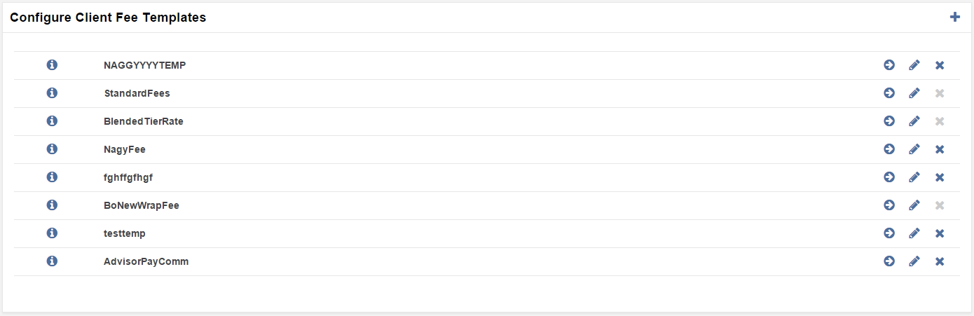Image resolution: width=974 pixels, height=316 pixels.
Task: Open BlendedTierRate using the arrow icon
Action: (x=889, y=121)
